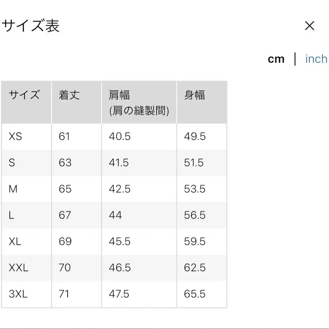Image resolution: width=329 pixels, height=329 pixels.
Task: Click the 身幅 column header
Action: point(195,95)
